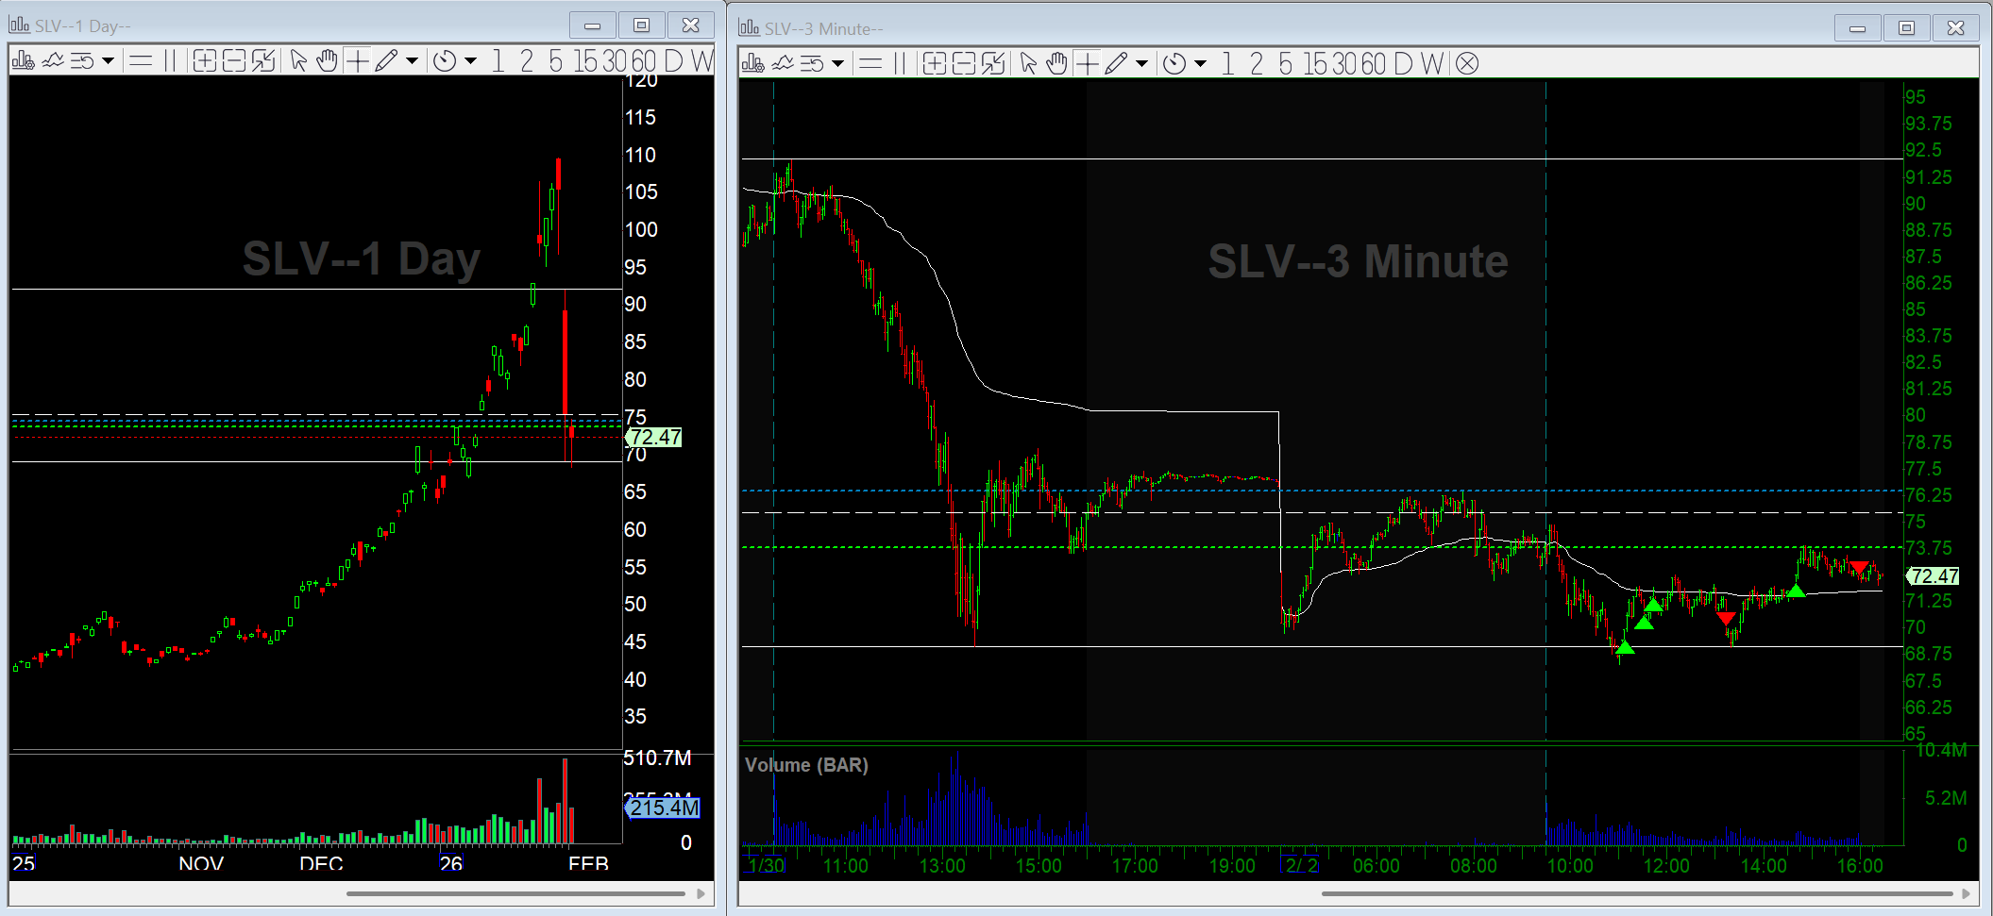Set 1 Day window to 30-minute interval
Image resolution: width=1993 pixels, height=916 pixels.
(615, 61)
